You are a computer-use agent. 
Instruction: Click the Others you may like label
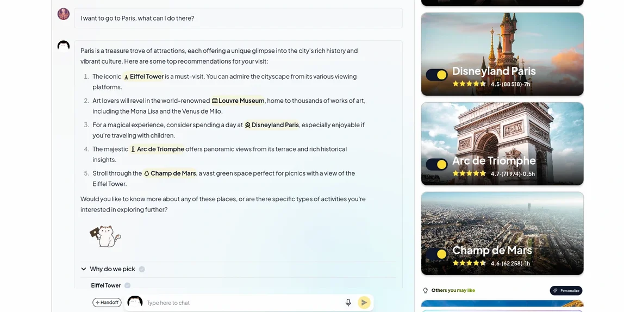[453, 290]
